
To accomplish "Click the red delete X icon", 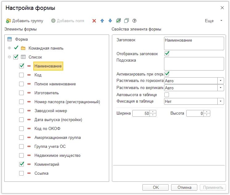I will tap(94, 21).
